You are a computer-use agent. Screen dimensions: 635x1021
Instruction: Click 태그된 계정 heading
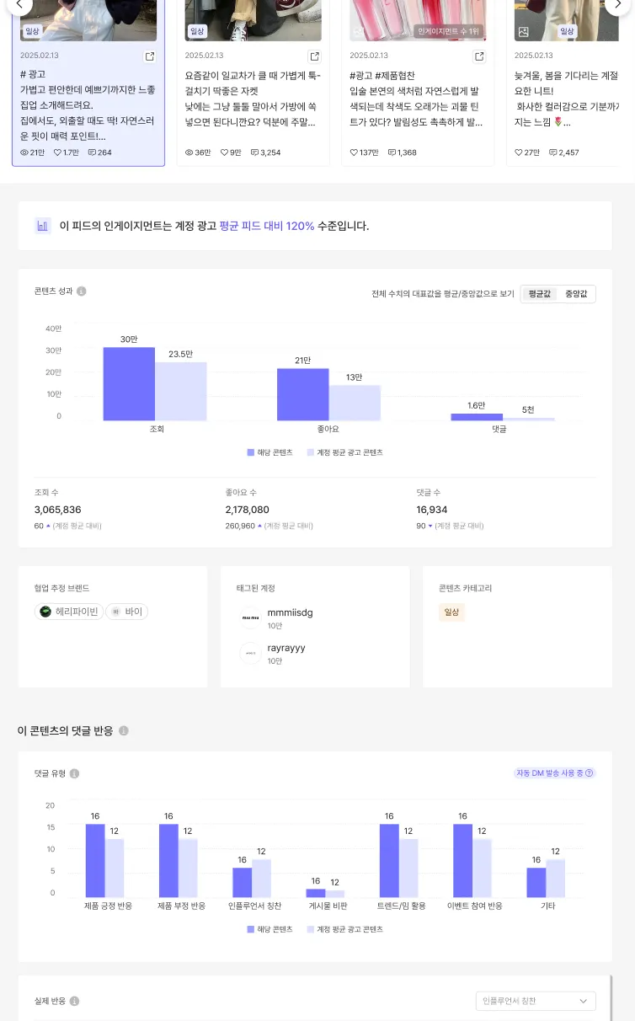(x=255, y=588)
